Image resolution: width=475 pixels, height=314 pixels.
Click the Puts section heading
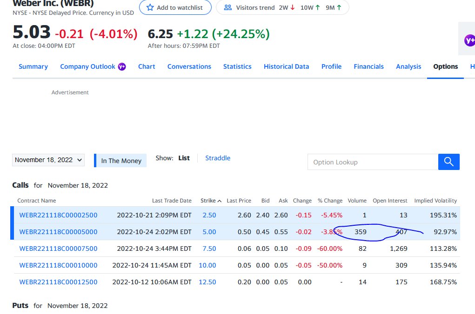coord(20,306)
